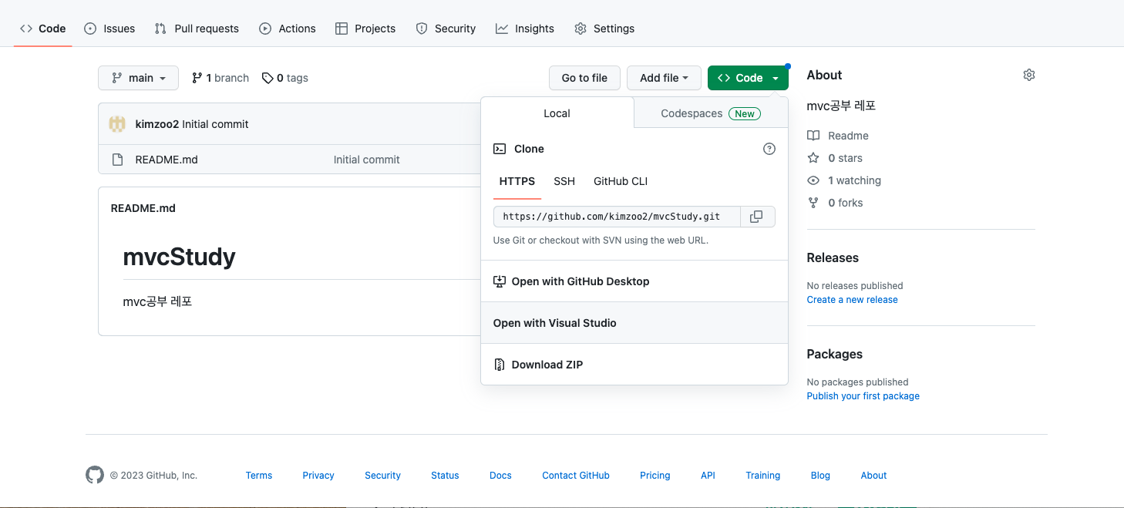The height and width of the screenshot is (508, 1124).
Task: Copy the clone URL with copy icon
Action: pyautogui.click(x=757, y=217)
